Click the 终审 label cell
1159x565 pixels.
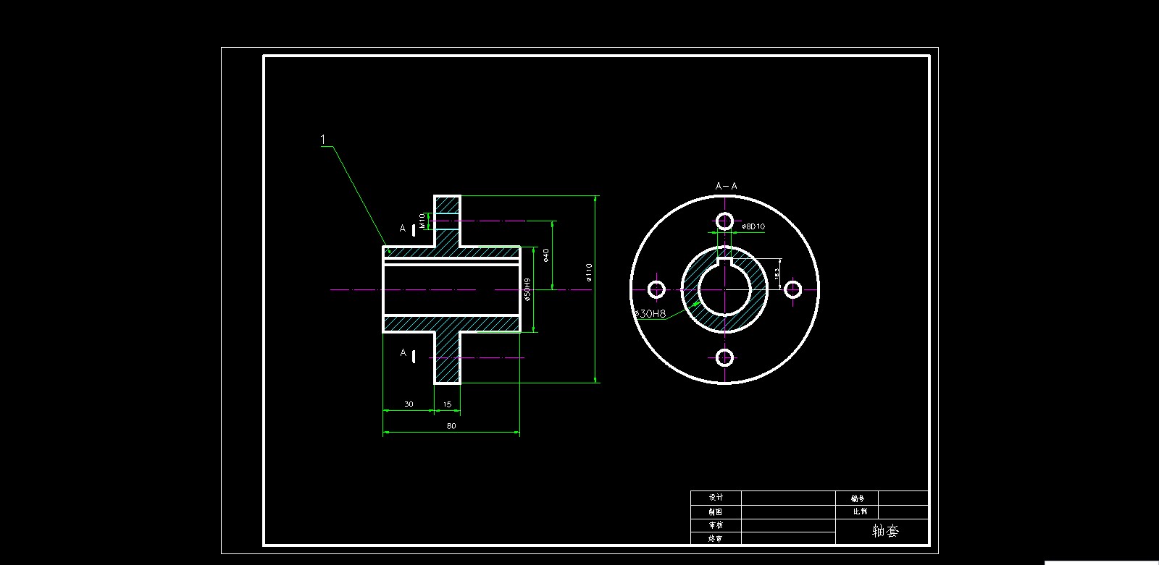[x=716, y=538]
